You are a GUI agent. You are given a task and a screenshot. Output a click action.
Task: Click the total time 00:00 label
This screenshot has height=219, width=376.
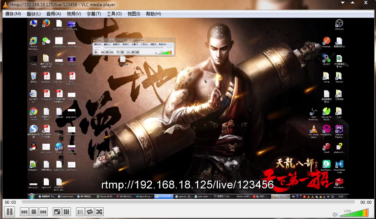click(366, 202)
